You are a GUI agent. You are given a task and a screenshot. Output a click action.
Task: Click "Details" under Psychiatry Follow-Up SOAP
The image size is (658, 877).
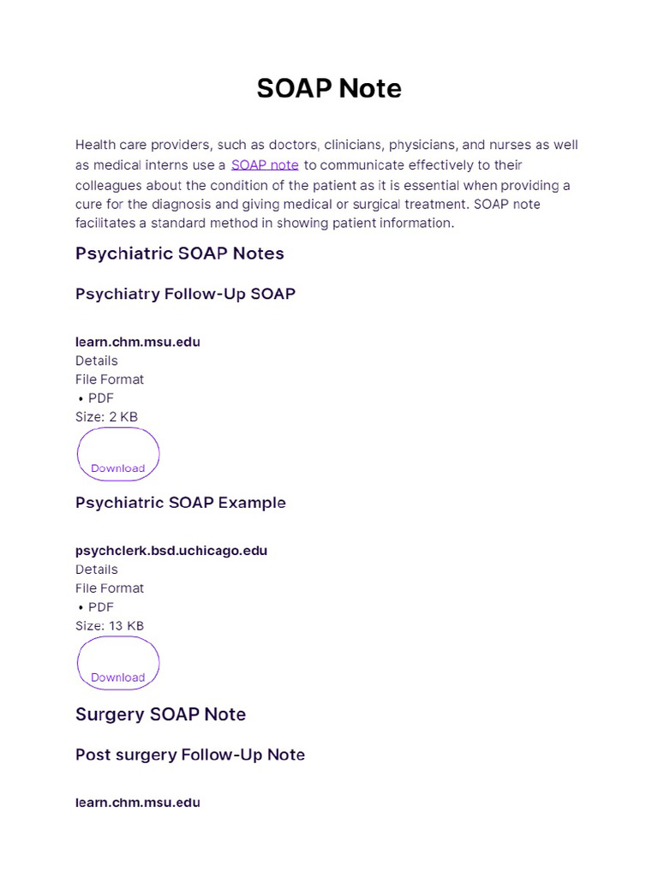click(97, 361)
